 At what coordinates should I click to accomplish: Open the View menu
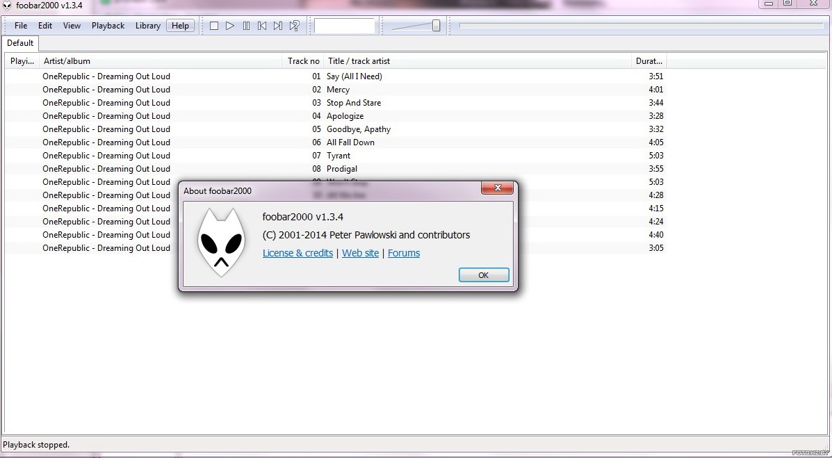click(x=72, y=26)
